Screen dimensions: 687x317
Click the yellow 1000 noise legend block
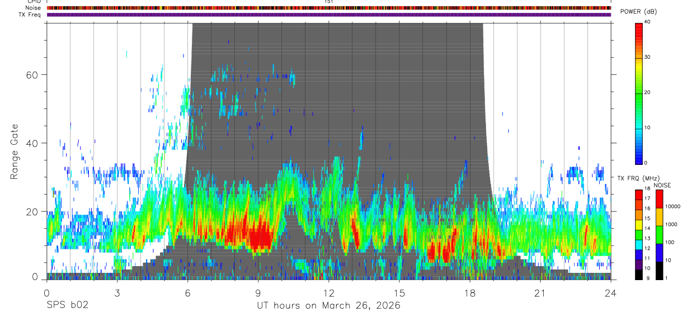[x=659, y=216]
